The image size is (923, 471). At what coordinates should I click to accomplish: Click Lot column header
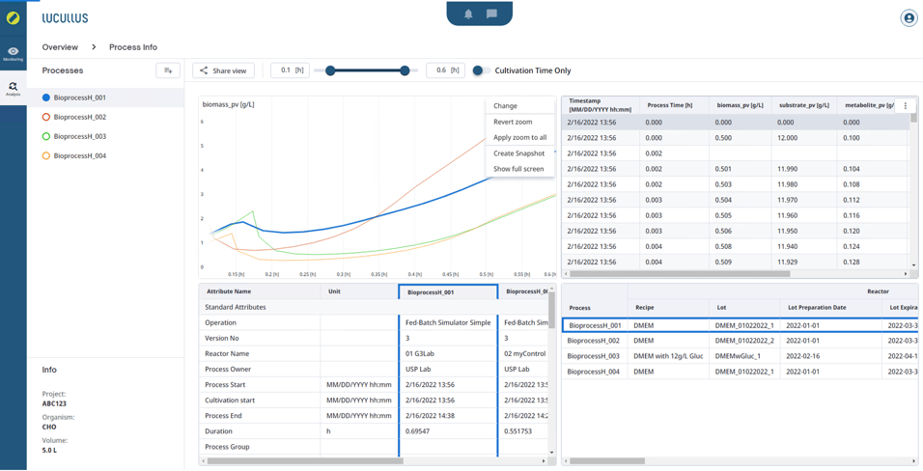pos(744,307)
